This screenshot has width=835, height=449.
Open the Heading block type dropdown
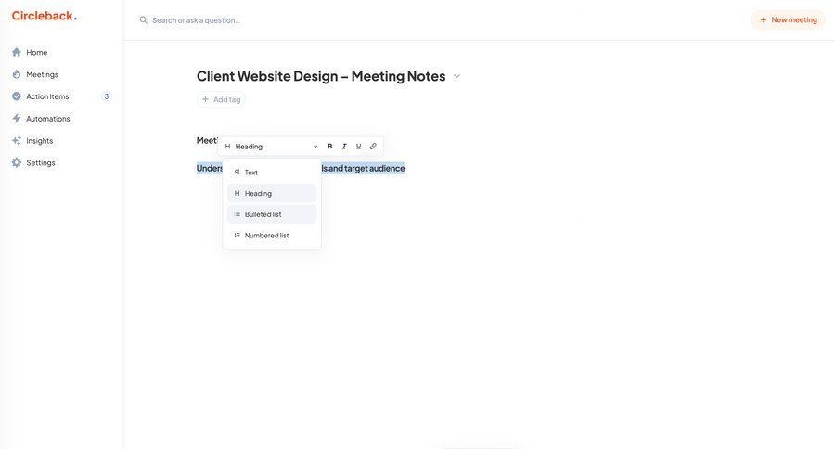pyautogui.click(x=271, y=147)
